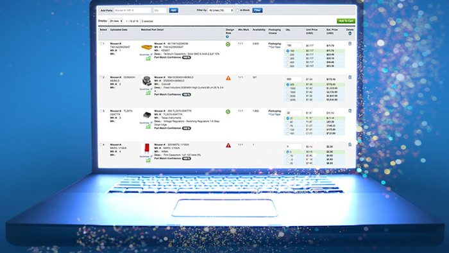Delete row 2 with its trash icon

pyautogui.click(x=350, y=77)
